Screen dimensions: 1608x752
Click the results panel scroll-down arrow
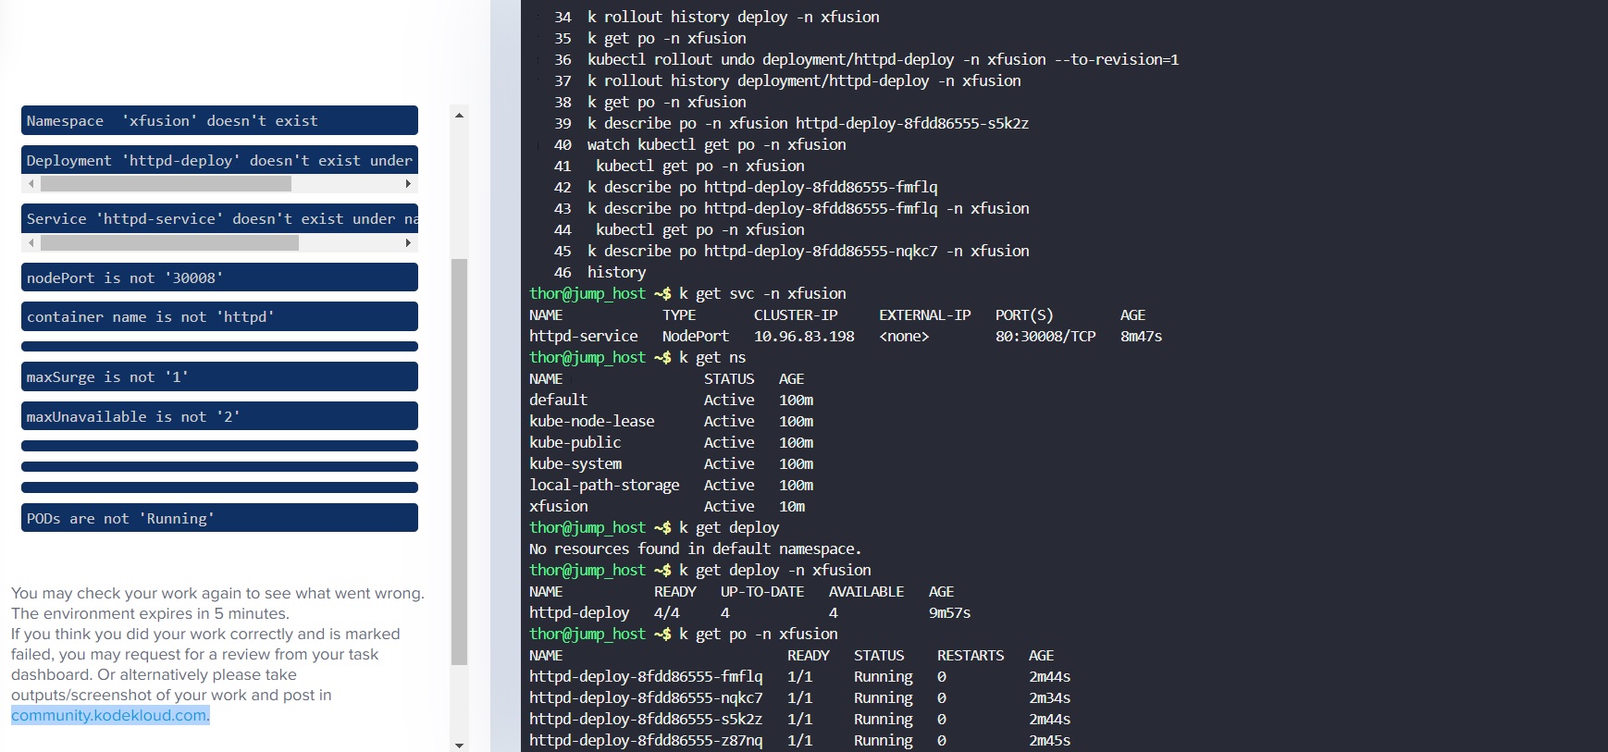(x=459, y=745)
